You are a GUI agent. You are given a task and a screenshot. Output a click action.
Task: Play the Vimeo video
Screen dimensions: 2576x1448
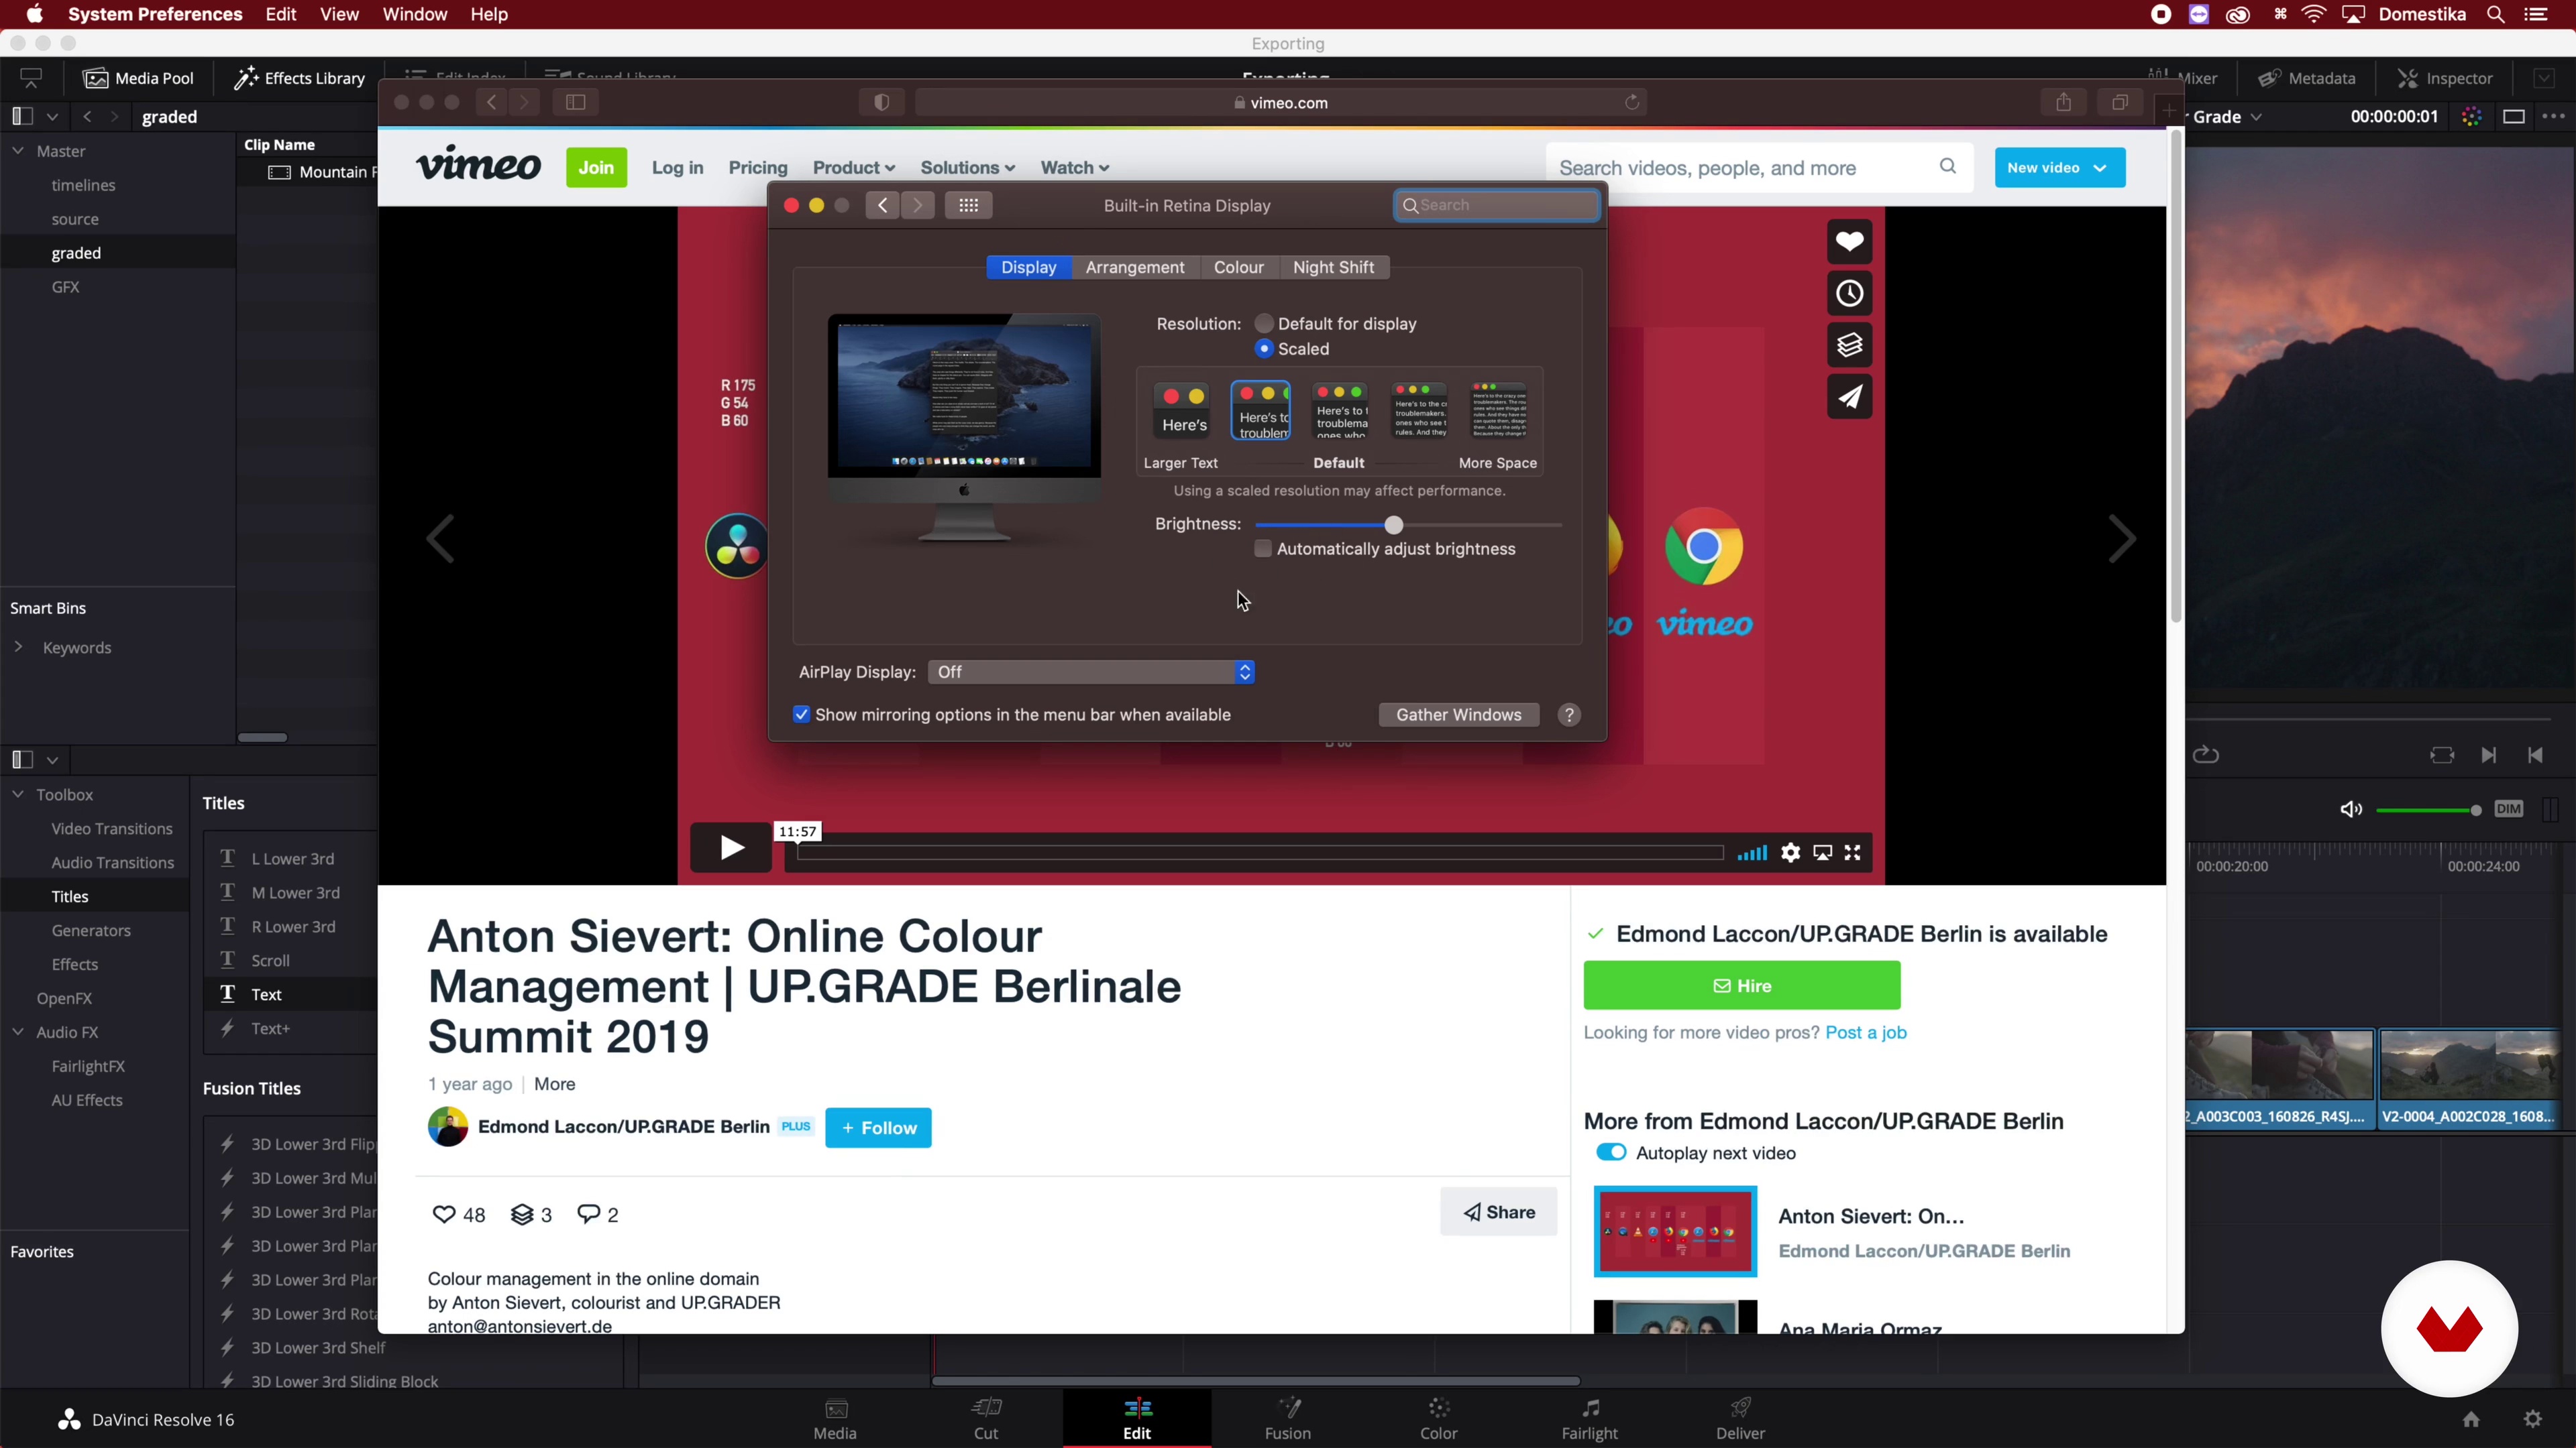click(731, 849)
